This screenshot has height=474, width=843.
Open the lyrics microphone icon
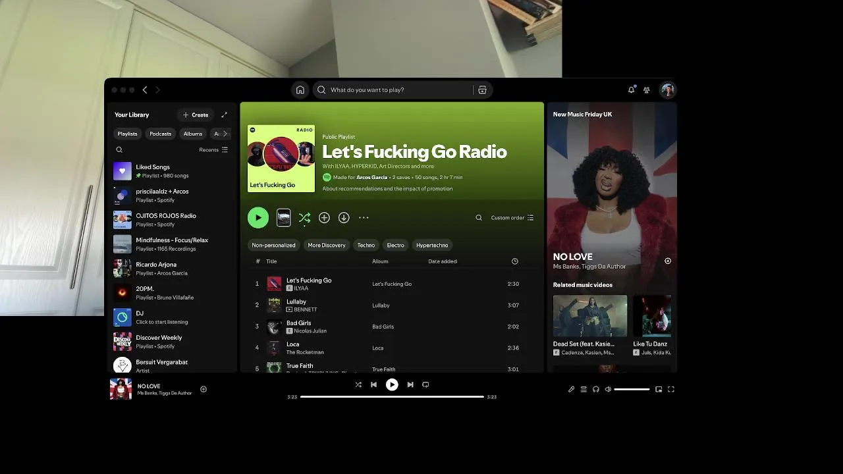[571, 389]
